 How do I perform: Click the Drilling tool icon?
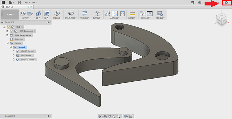(x=57, y=14)
